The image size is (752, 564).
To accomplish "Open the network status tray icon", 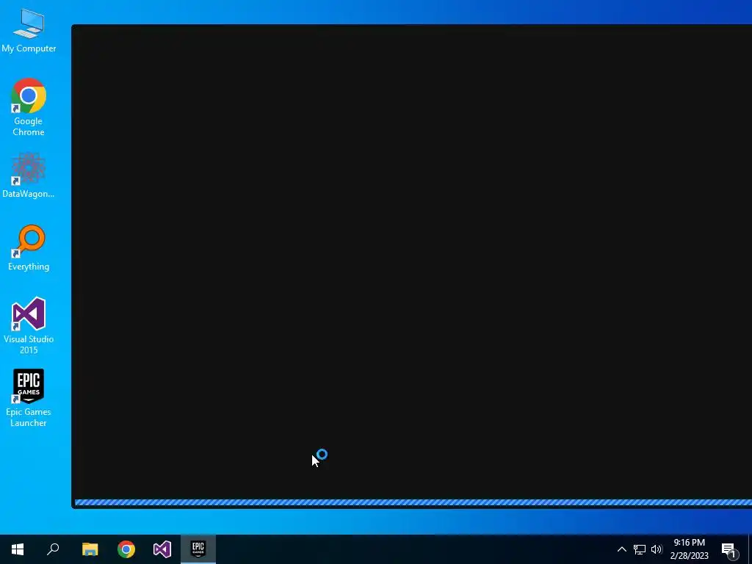I will coord(640,549).
